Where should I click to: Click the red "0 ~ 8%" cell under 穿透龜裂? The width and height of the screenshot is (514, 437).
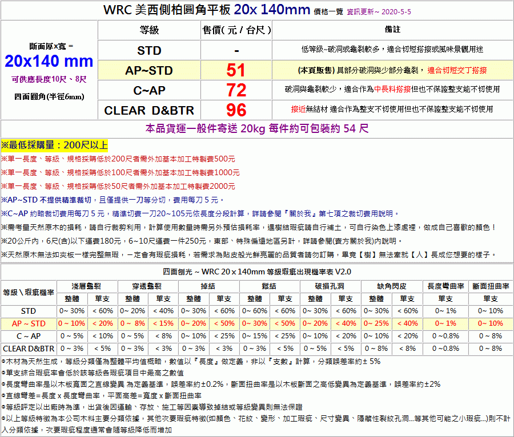(x=132, y=323)
